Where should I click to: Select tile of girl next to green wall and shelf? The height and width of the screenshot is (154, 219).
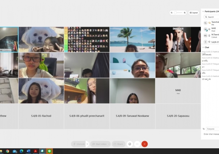click(87, 91)
